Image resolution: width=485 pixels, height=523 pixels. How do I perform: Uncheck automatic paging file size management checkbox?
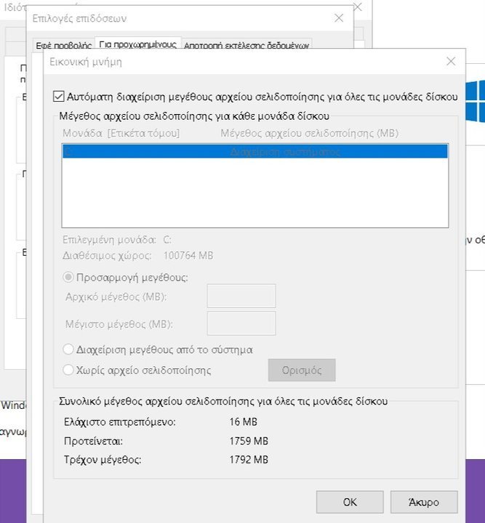[x=59, y=97]
